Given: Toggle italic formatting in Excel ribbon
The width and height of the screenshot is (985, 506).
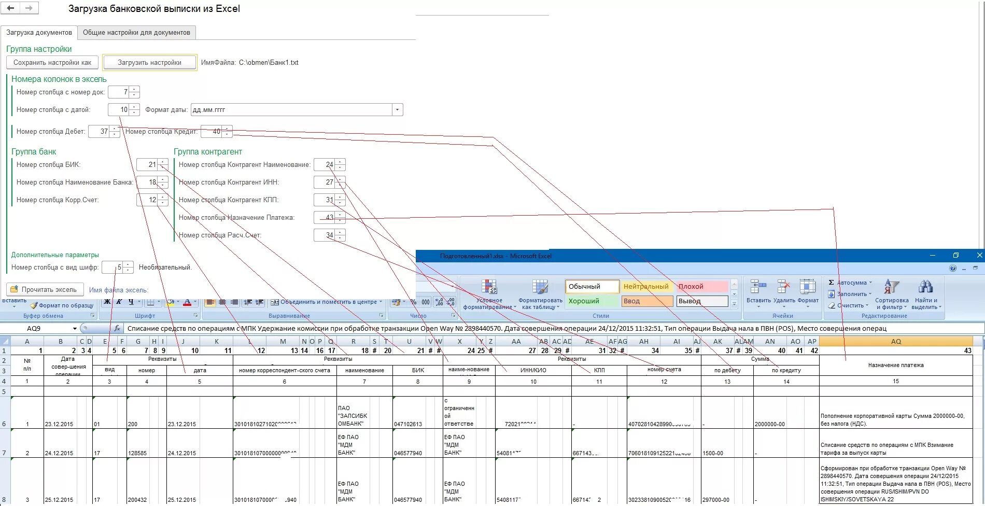Looking at the screenshot, I should pos(119,302).
